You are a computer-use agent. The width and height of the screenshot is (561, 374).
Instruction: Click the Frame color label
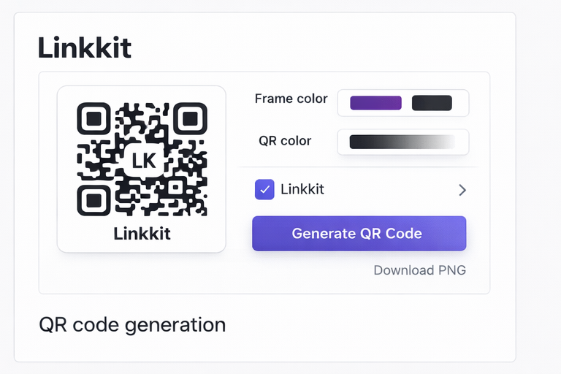291,99
